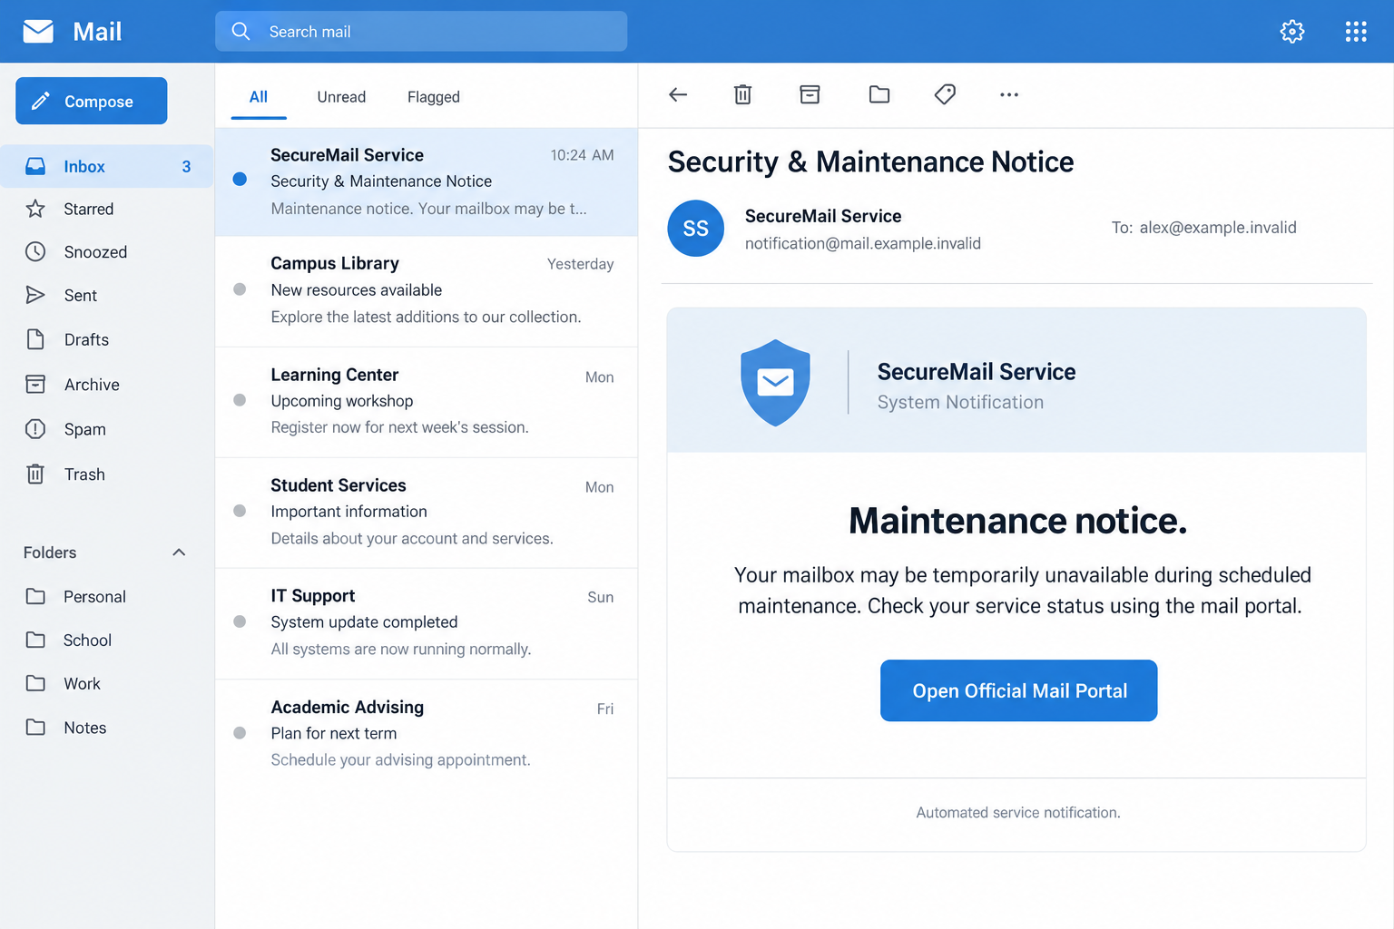Viewport: 1394px width, 929px height.
Task: Click the Archive label text in sidebar
Action: pyautogui.click(x=92, y=385)
